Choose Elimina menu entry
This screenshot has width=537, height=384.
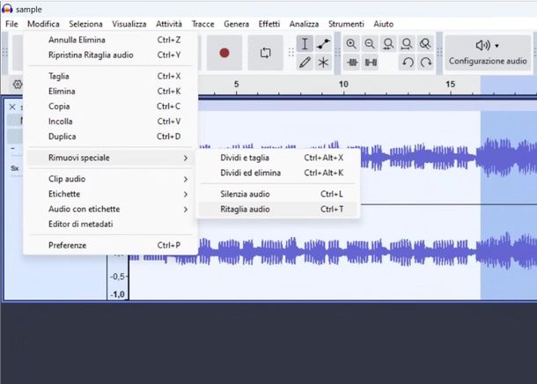pyautogui.click(x=110, y=91)
